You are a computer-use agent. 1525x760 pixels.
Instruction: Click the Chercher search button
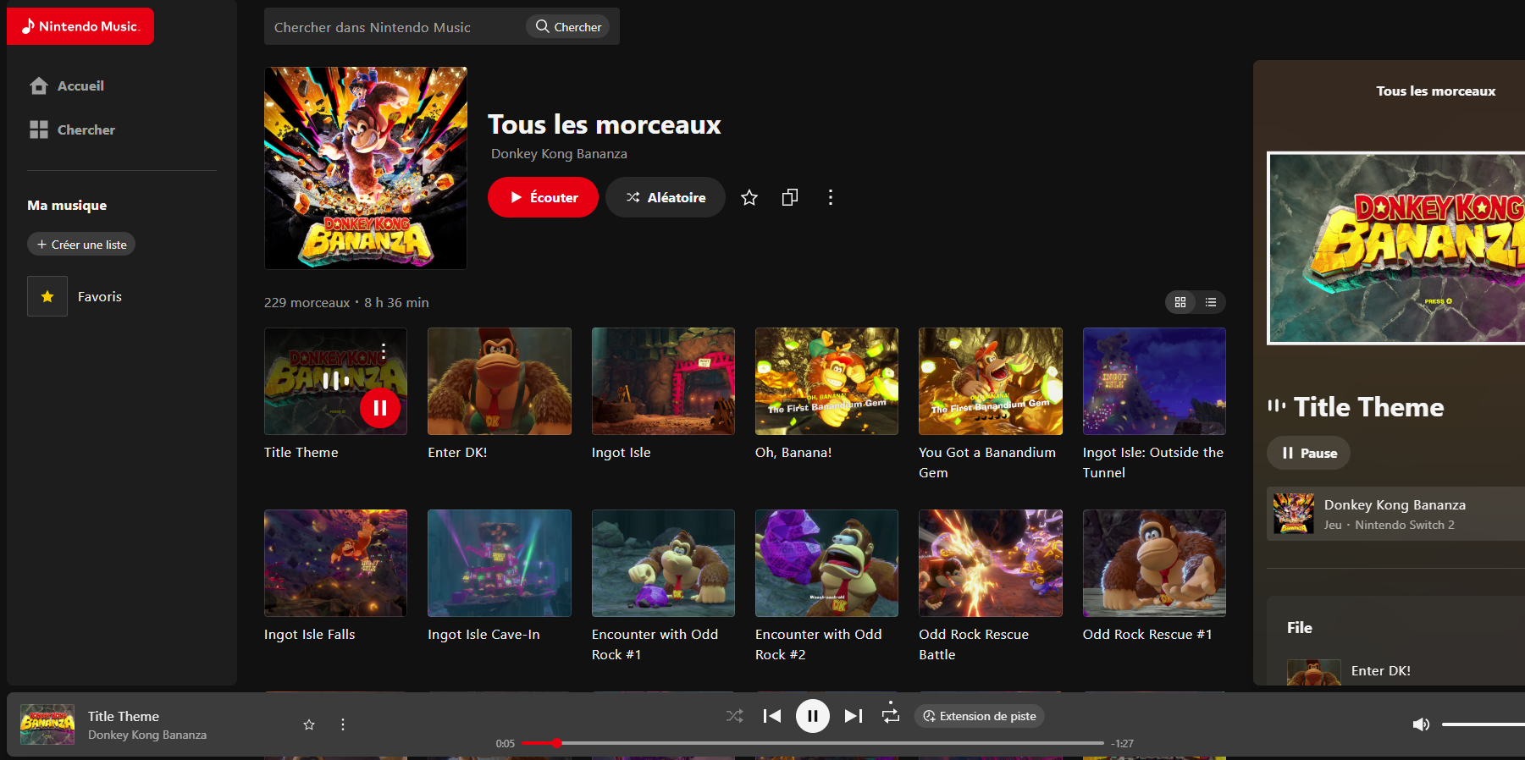pos(569,27)
